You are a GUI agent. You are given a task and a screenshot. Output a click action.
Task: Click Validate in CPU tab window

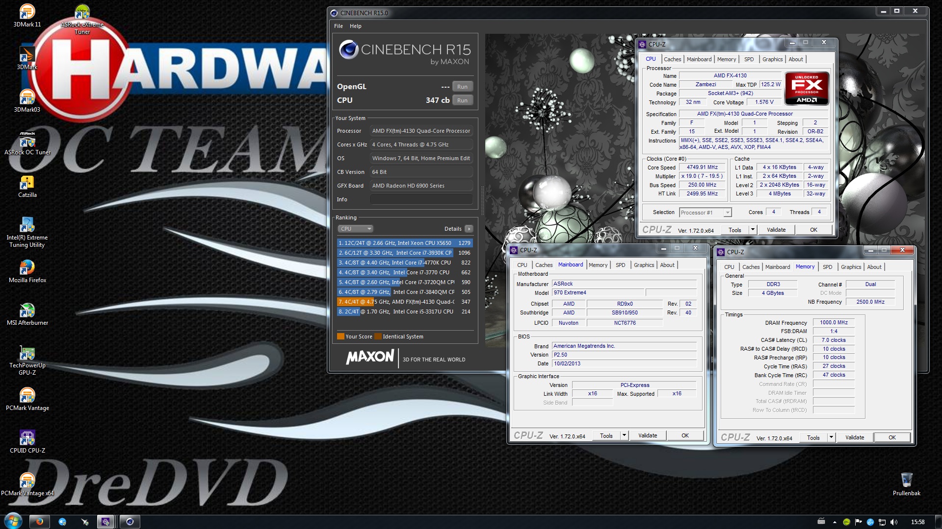click(x=776, y=230)
